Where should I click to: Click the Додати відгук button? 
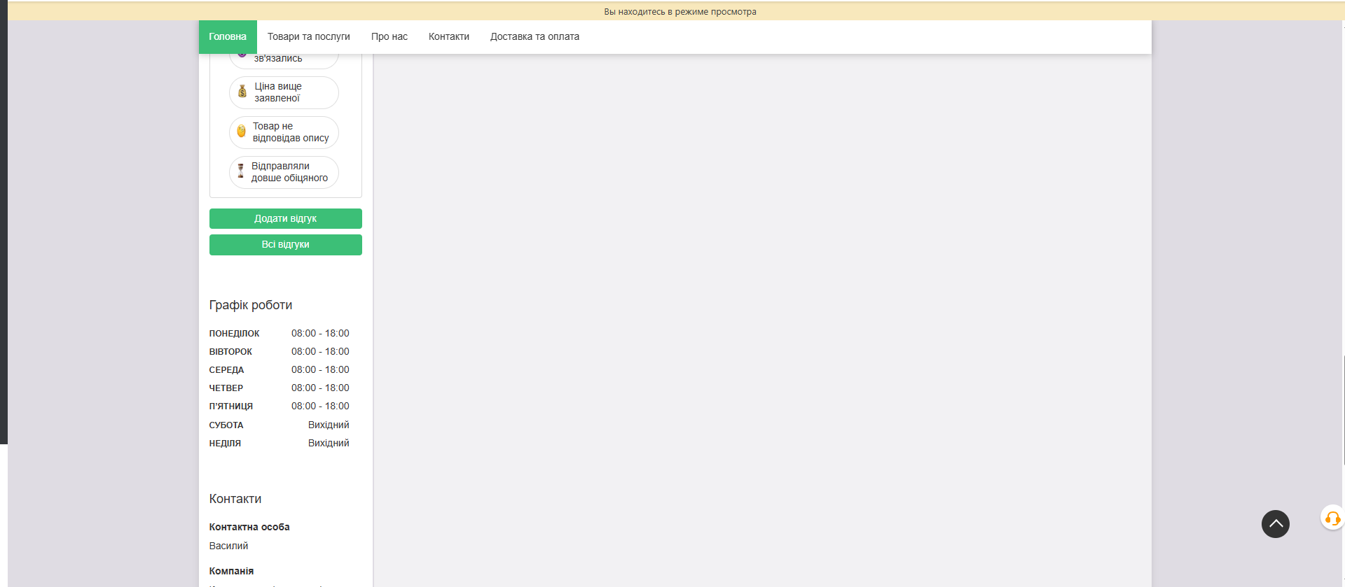(285, 219)
